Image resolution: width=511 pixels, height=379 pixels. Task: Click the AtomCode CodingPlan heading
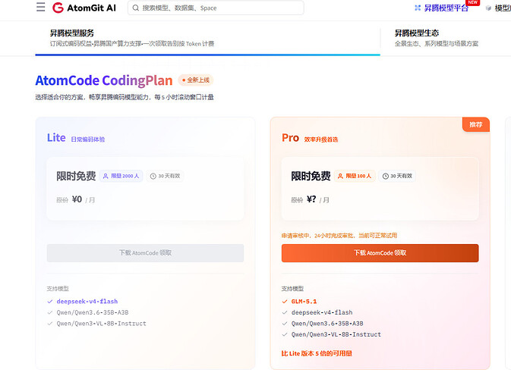[x=104, y=80]
